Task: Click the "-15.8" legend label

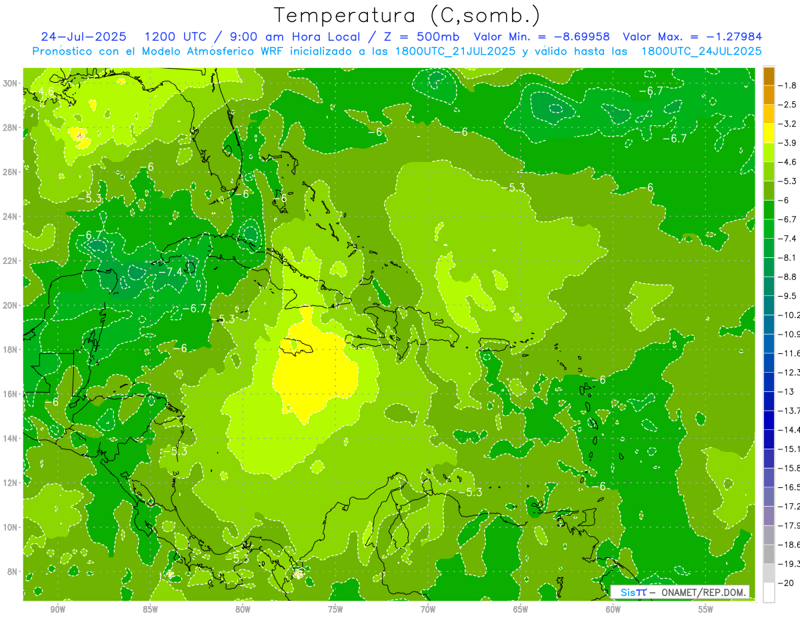Action: (x=789, y=468)
